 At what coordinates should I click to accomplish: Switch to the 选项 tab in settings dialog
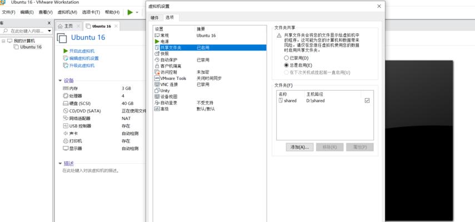170,18
